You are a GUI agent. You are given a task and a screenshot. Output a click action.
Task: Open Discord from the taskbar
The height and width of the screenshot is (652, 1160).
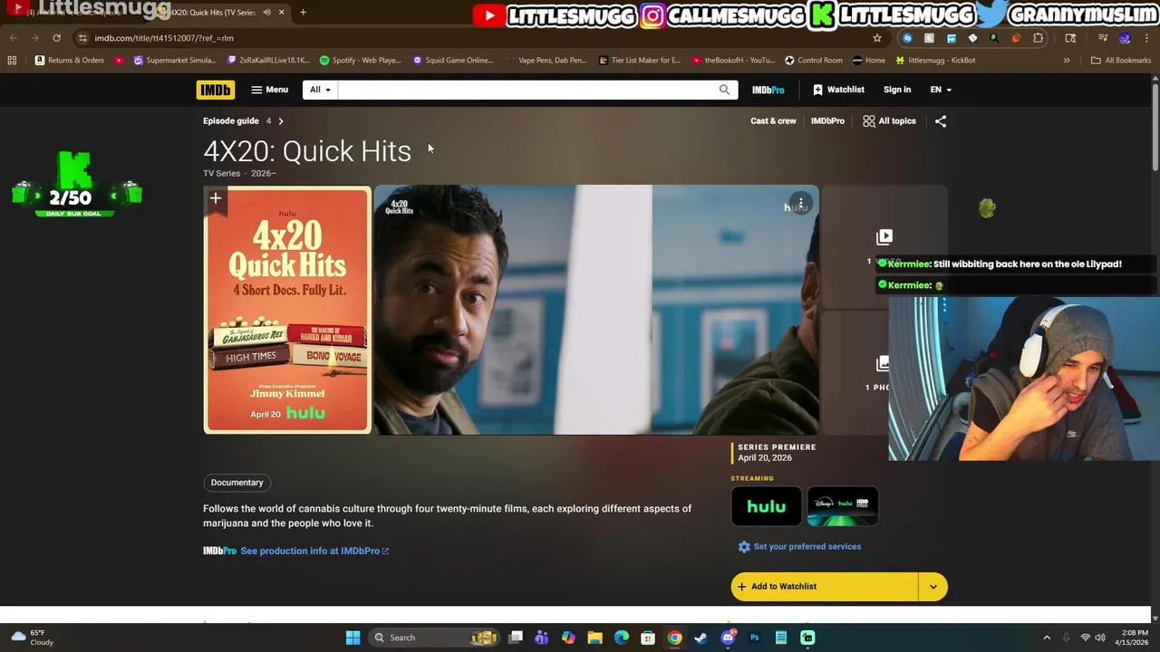click(728, 638)
